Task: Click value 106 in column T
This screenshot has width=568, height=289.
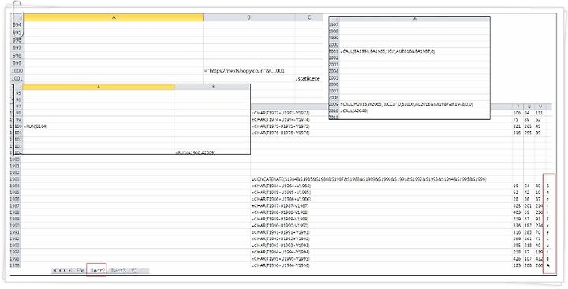Action: point(518,113)
